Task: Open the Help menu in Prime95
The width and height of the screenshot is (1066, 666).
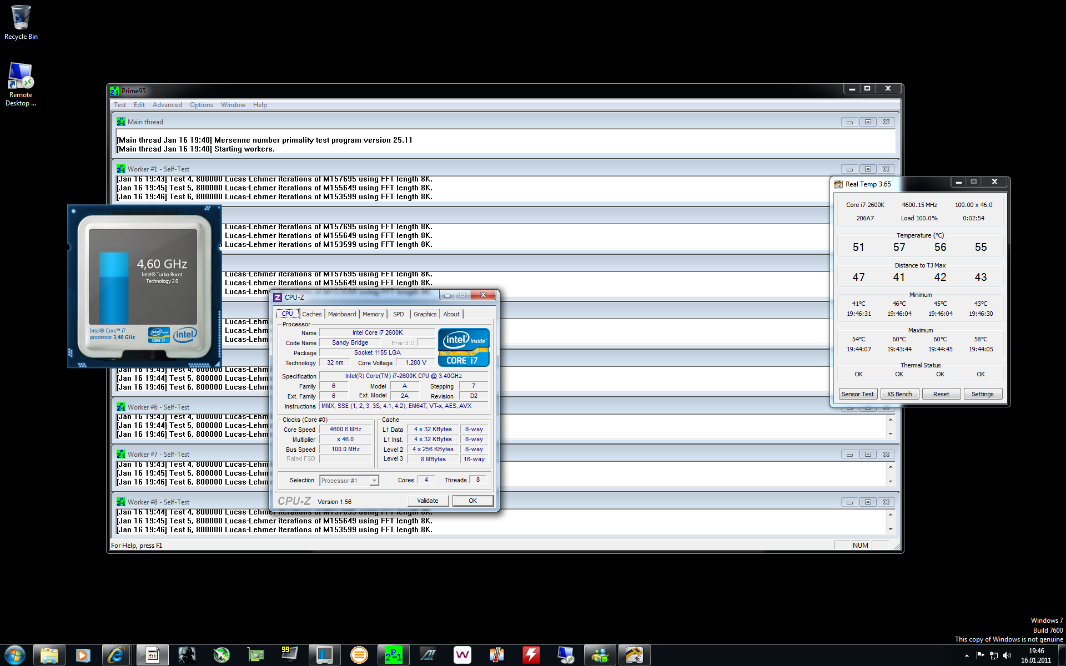Action: tap(260, 105)
